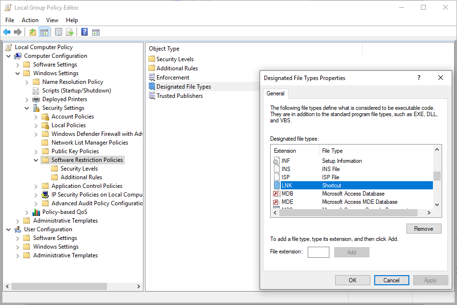Collapse the Software Restriction Policies node

point(36,160)
